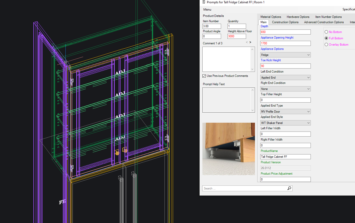This screenshot has width=355, height=223.
Task: Open the Appliance Options Fridge dropdown
Action: [285, 55]
